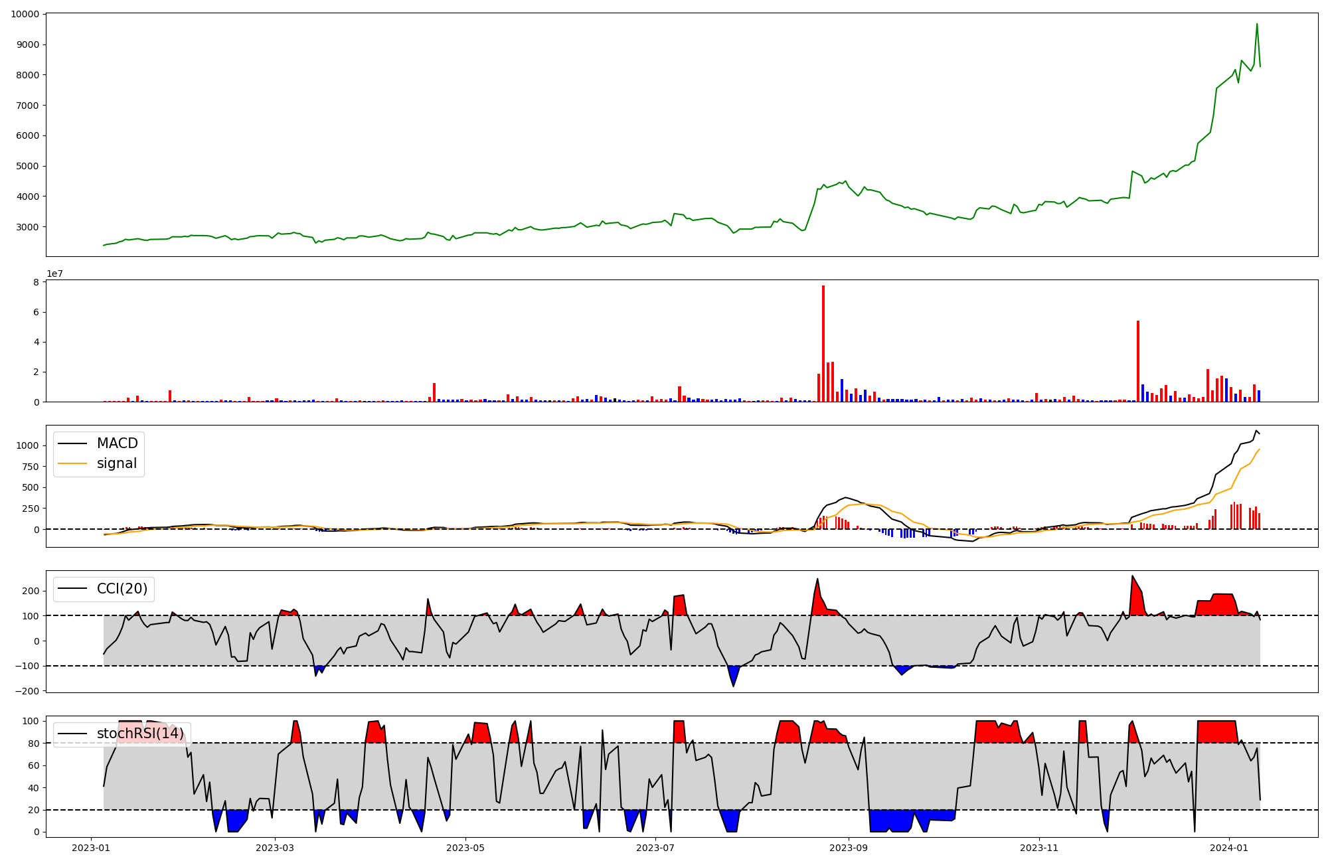1328x863 pixels.
Task: Select the 2024-01 date tick label
Action: point(1229,848)
